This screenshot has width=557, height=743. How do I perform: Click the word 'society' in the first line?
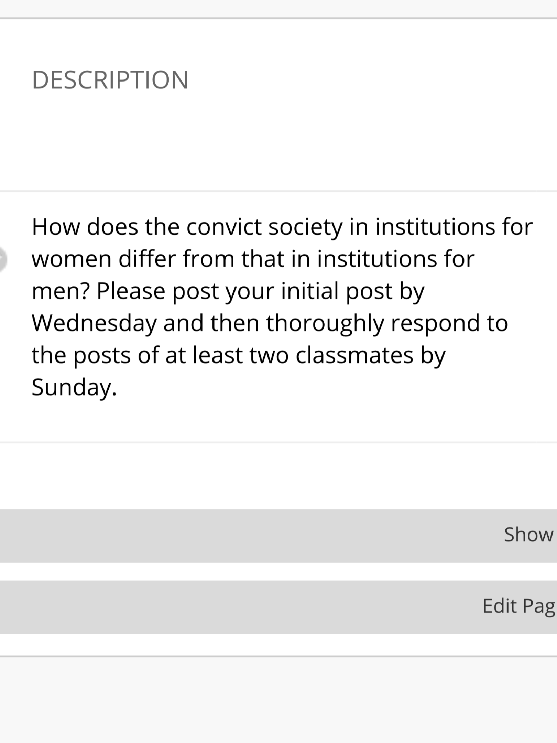tap(305, 227)
